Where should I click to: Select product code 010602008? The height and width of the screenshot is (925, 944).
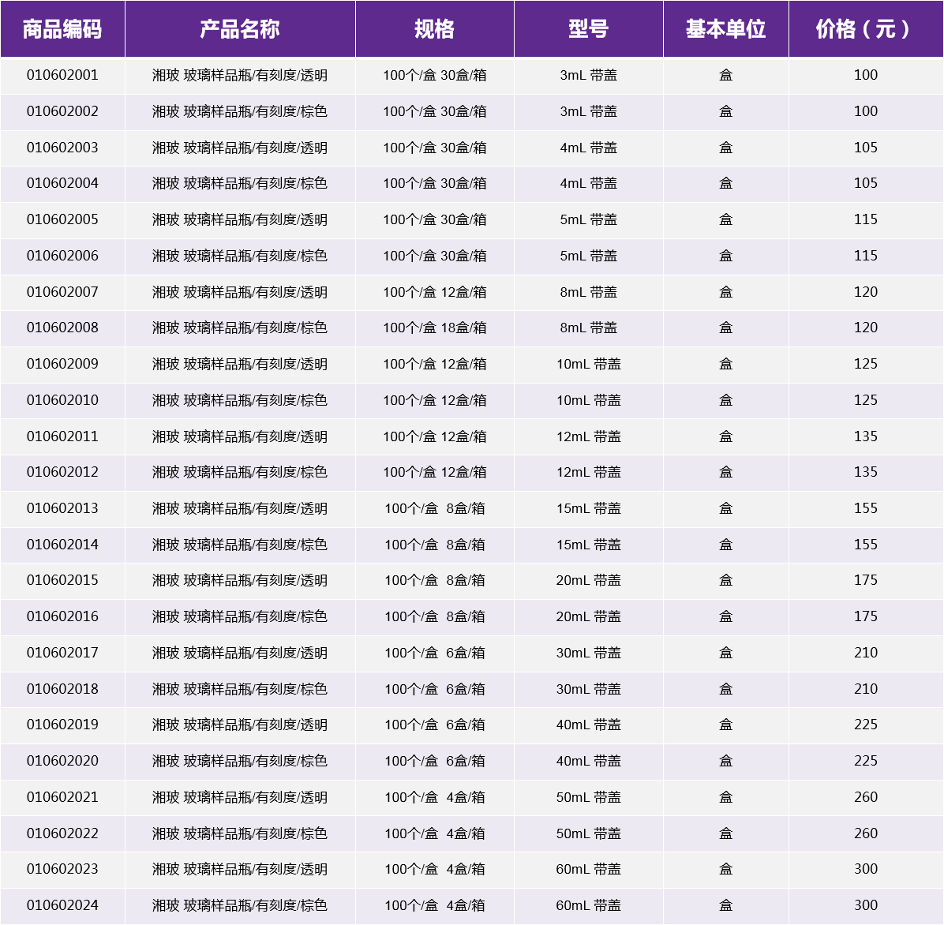point(62,328)
